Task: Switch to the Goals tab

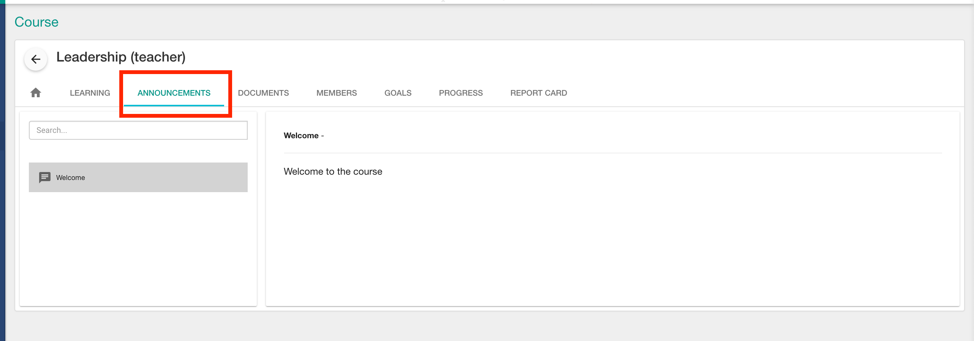Action: click(398, 93)
